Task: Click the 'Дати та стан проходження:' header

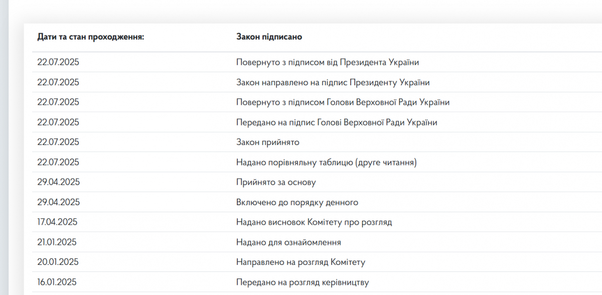Action: click(x=90, y=37)
